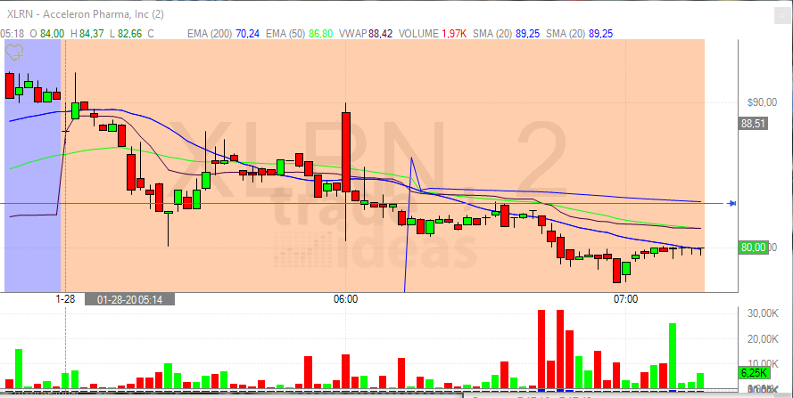
Task: Click the 07:00 time axis label
Action: pyautogui.click(x=625, y=299)
